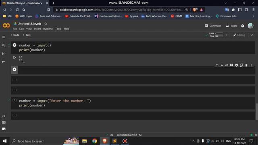Open the Help menu
The width and height of the screenshot is (258, 145).
pyautogui.click(x=67, y=29)
